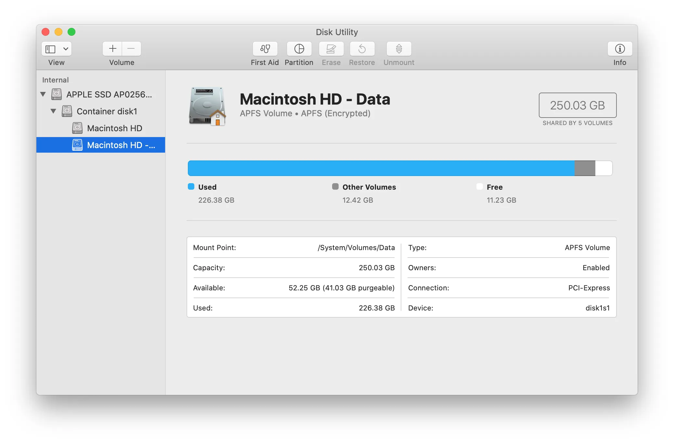The height and width of the screenshot is (443, 674).
Task: Collapse the Internal sidebar section
Action: point(56,79)
